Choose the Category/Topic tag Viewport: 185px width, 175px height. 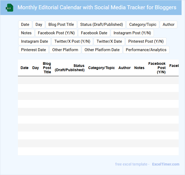click(143, 25)
